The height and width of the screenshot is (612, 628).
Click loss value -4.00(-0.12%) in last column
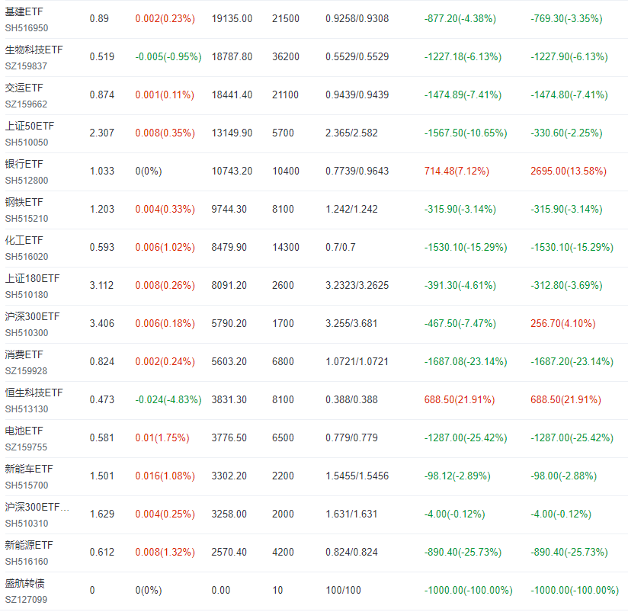pyautogui.click(x=561, y=513)
